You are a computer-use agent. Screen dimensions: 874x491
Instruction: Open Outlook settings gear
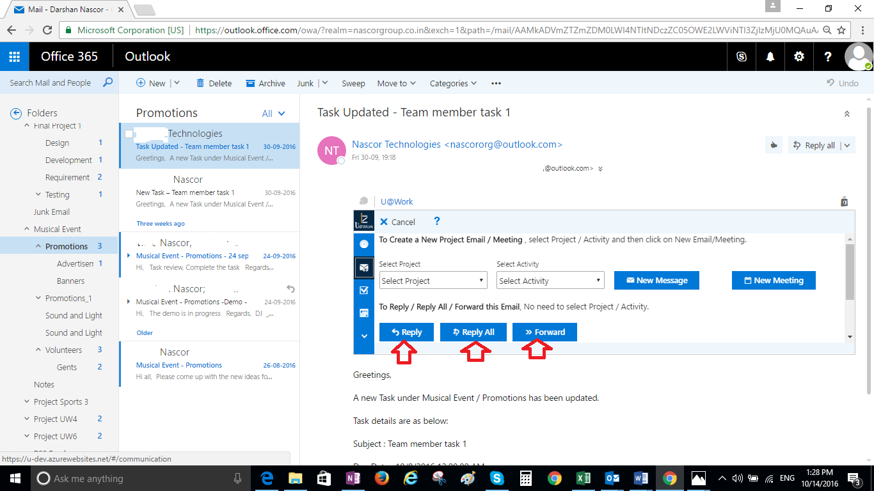[799, 56]
